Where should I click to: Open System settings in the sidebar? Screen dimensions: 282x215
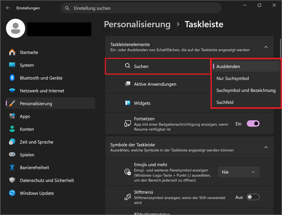51,65
